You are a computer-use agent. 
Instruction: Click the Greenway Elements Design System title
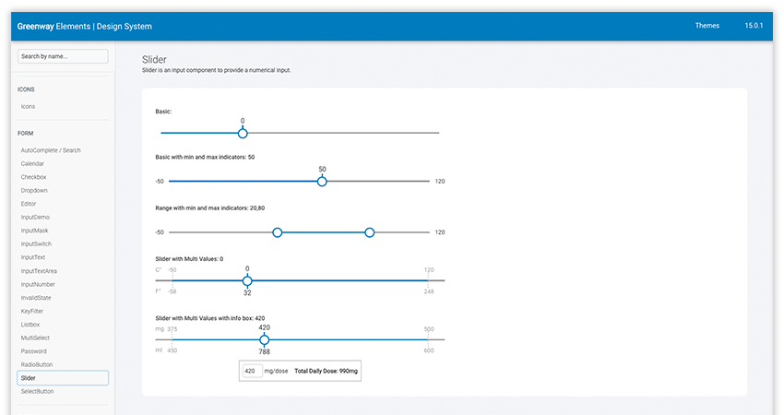click(x=85, y=27)
